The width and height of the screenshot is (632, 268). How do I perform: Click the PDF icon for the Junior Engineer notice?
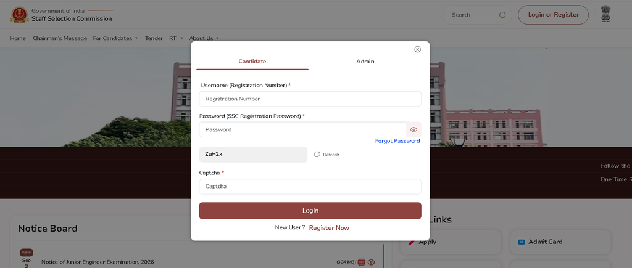(362, 262)
